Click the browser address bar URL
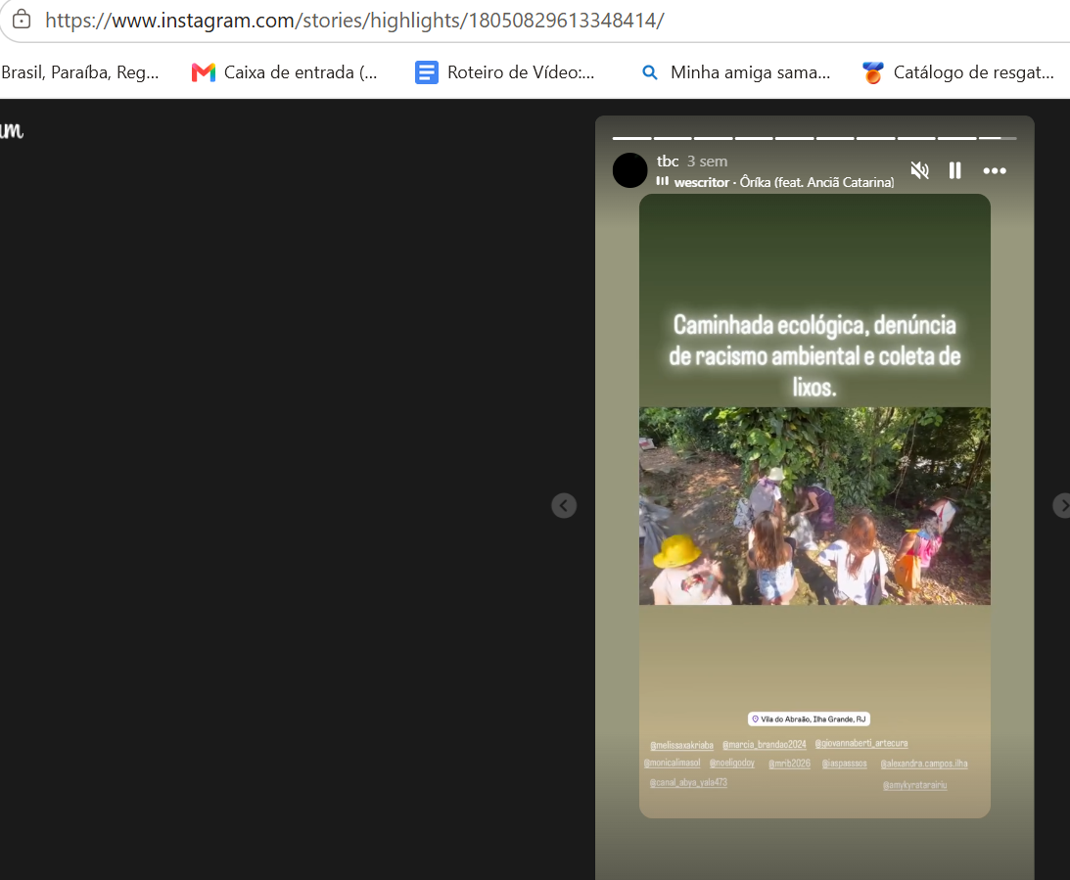Image resolution: width=1070 pixels, height=880 pixels. pos(354,21)
